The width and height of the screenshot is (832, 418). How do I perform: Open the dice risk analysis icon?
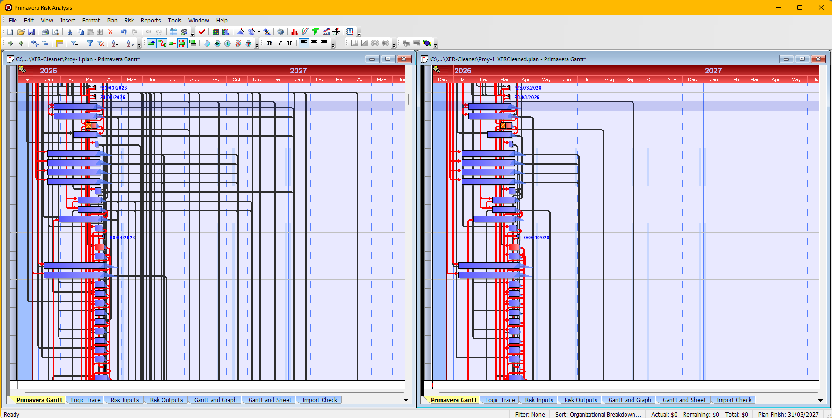click(x=280, y=32)
